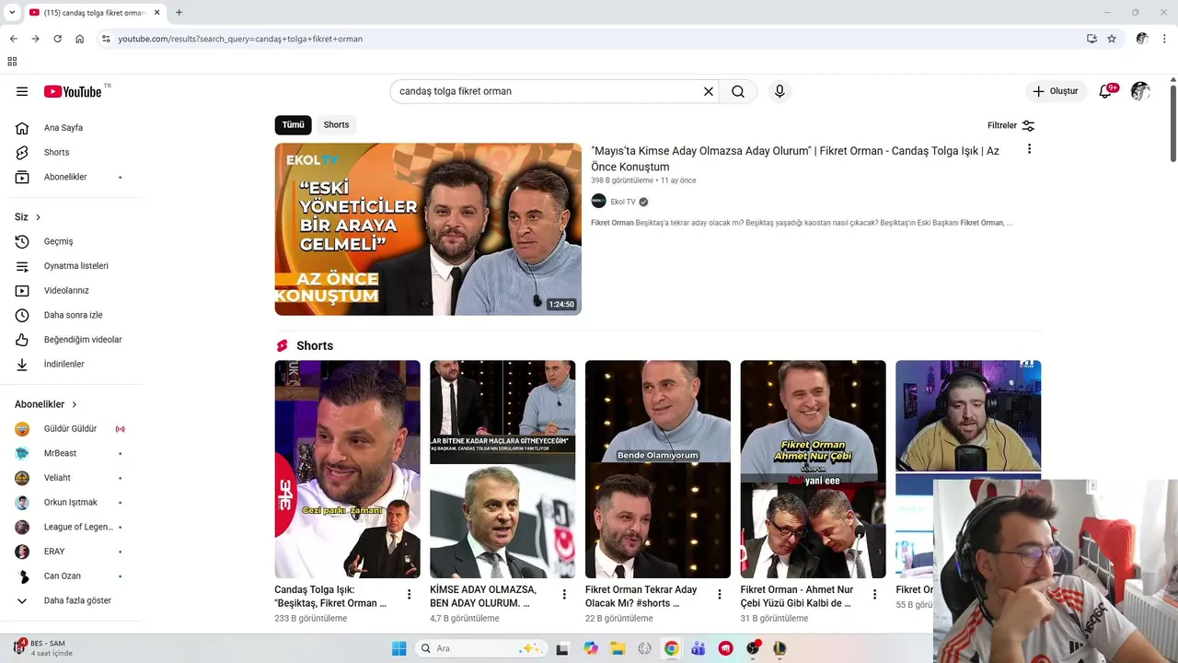Open the browser home page
This screenshot has height=663, width=1178.
coord(80,39)
